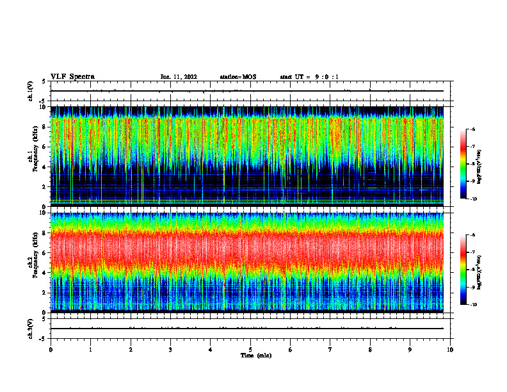Image resolution: width=507 pixels, height=392 pixels.
Task: Click the "station=MOS" header label
Action: coord(238,77)
